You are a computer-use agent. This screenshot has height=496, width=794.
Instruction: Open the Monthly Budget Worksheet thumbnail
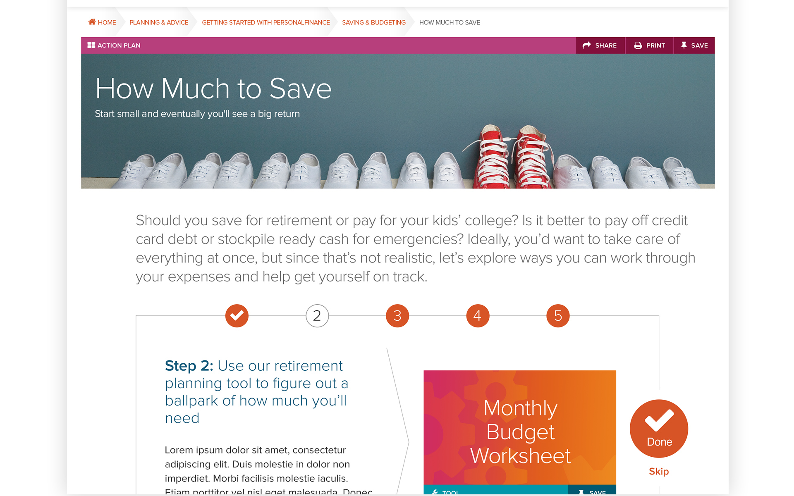pyautogui.click(x=520, y=427)
